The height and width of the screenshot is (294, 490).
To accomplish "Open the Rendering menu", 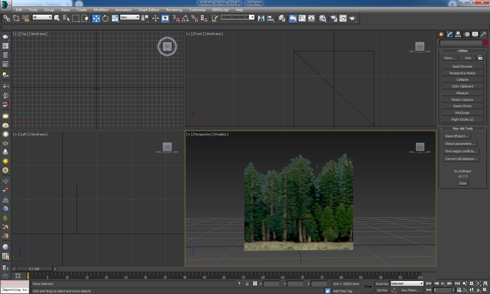I will point(174,10).
